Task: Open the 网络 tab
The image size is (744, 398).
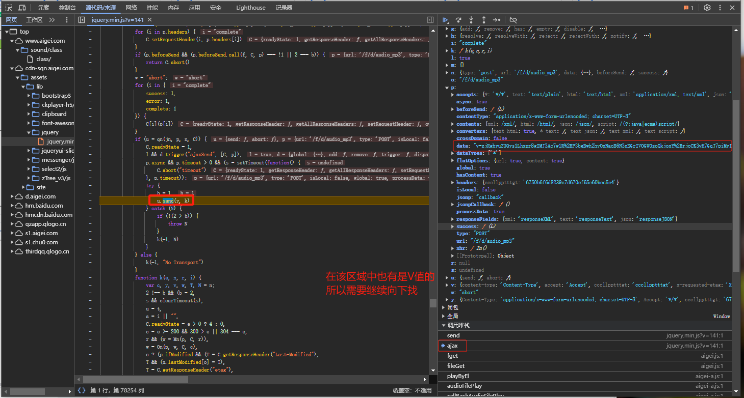Action: [x=131, y=8]
